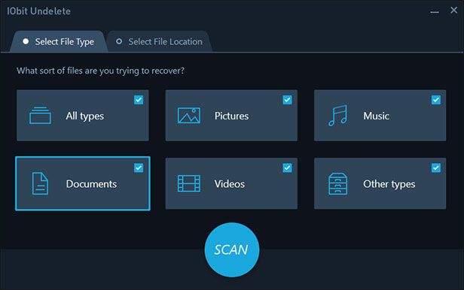The image size is (464, 290).
Task: Minimize the IObit Undelete window
Action: [435, 12]
